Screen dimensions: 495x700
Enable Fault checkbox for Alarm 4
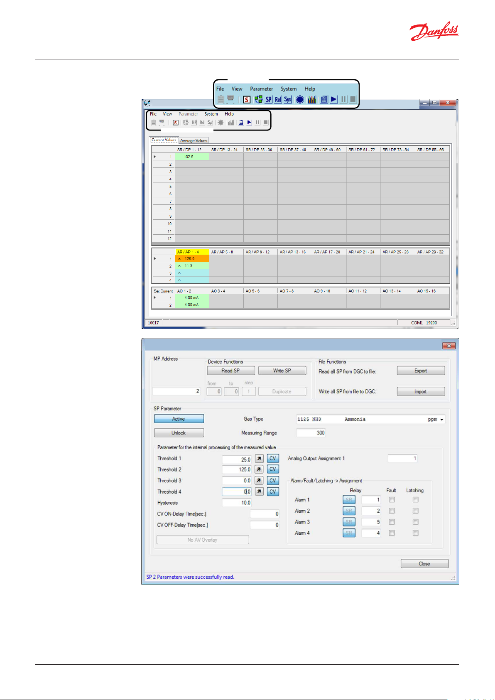[392, 533]
